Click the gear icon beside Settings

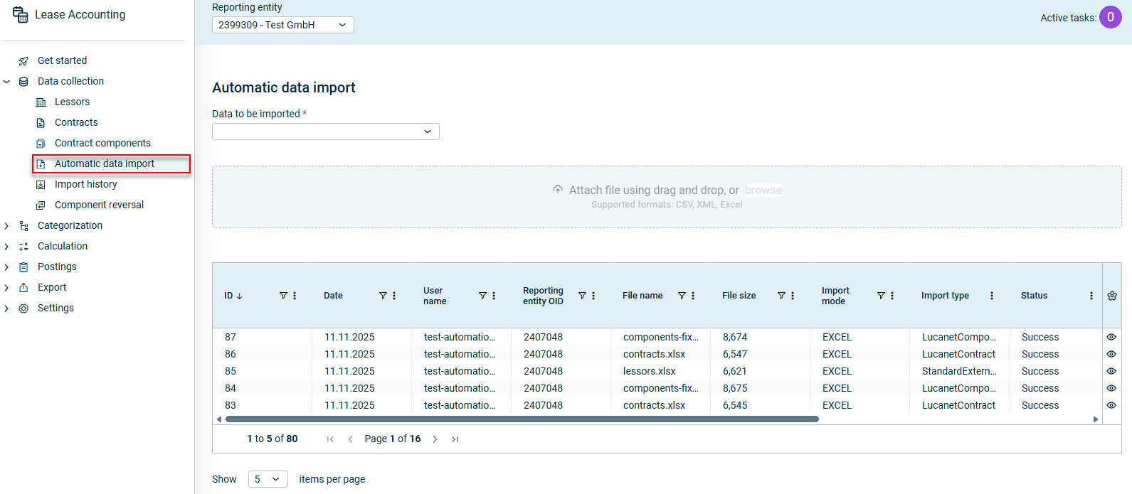click(x=23, y=308)
